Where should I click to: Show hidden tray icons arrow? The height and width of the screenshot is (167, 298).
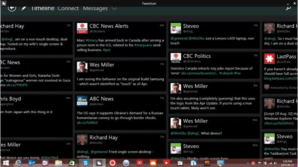pos(248,163)
